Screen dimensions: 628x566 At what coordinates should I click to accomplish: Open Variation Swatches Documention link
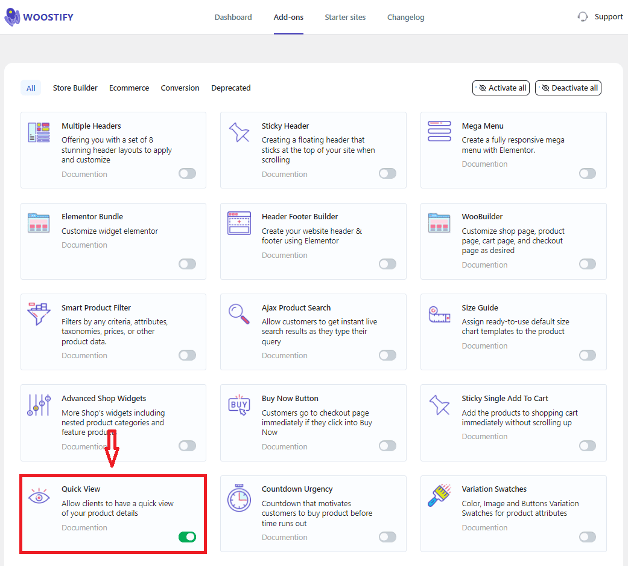484,527
